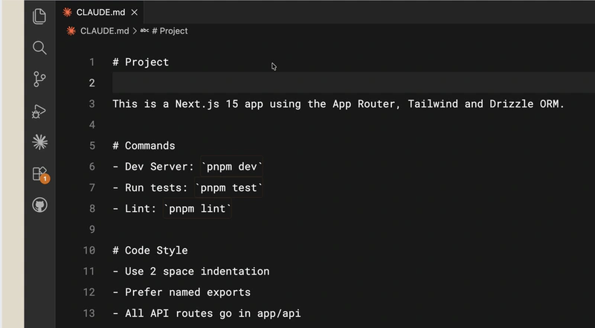Click the # Project breadcrumb segment
Image resolution: width=595 pixels, height=328 pixels.
(170, 30)
